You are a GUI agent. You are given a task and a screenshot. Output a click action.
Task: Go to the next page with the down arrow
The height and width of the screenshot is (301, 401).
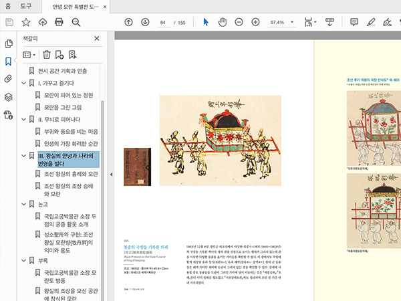pyautogui.click(x=145, y=22)
